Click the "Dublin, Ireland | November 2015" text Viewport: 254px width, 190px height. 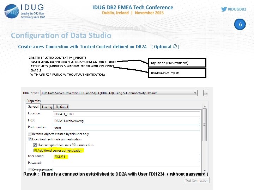coord(133,13)
